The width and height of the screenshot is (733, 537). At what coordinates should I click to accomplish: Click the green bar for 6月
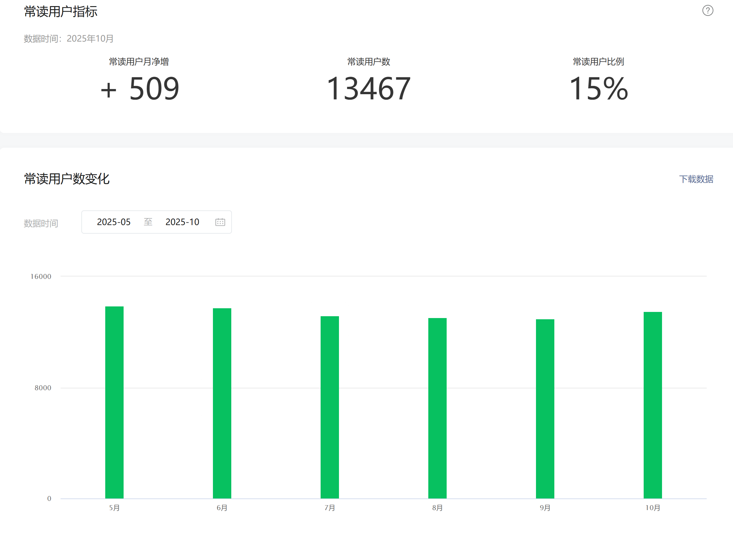(x=222, y=403)
